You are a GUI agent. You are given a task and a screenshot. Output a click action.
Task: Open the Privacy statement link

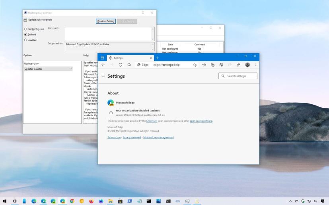click(x=132, y=137)
